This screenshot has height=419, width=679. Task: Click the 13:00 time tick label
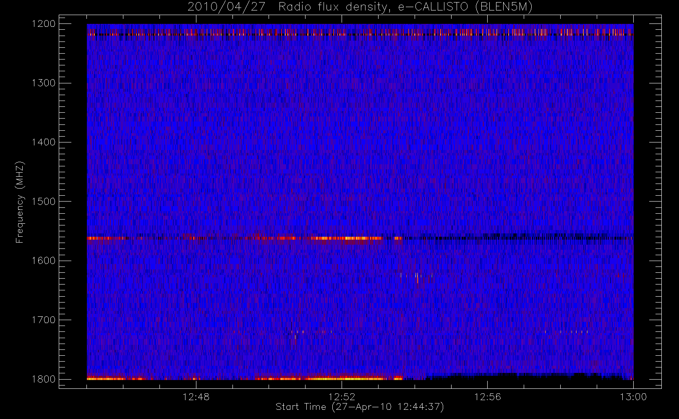pyautogui.click(x=633, y=396)
